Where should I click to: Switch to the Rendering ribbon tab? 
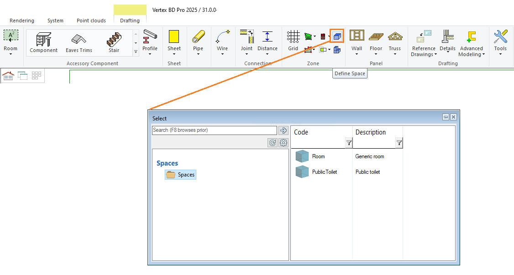(22, 21)
